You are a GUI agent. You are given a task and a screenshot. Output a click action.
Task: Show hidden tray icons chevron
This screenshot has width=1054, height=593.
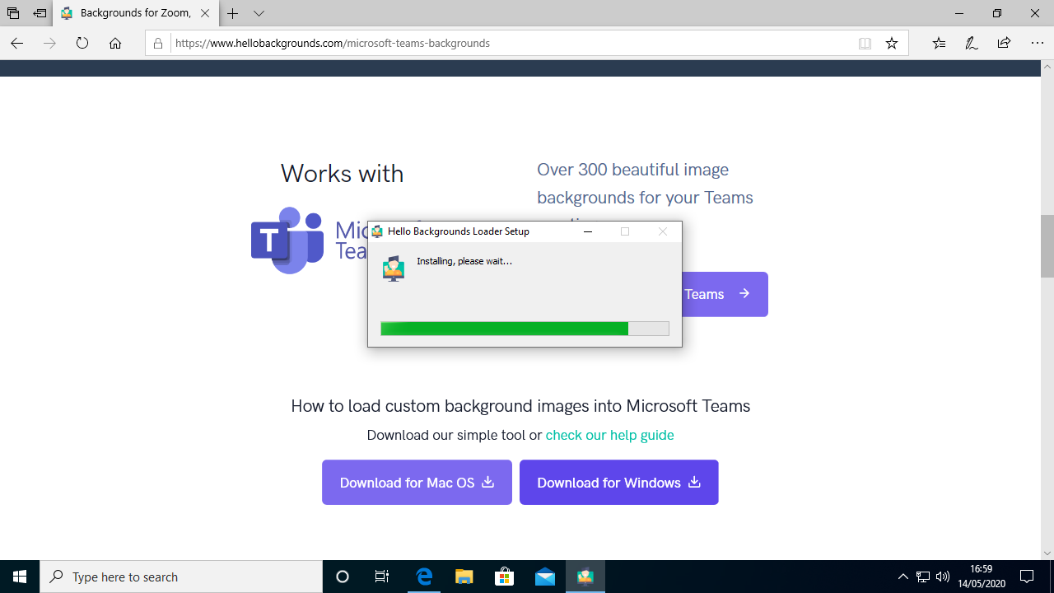(x=902, y=577)
